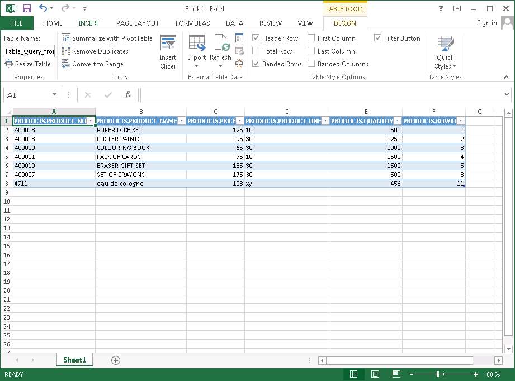Screen dimensions: 515x381
Task: Open the FORMULAS ribbon tab
Action: tap(192, 23)
